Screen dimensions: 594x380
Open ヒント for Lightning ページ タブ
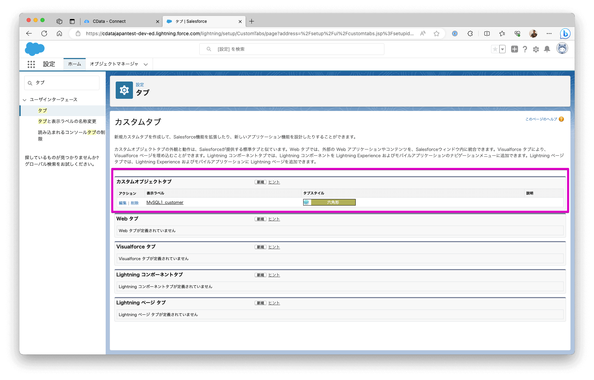click(x=274, y=303)
